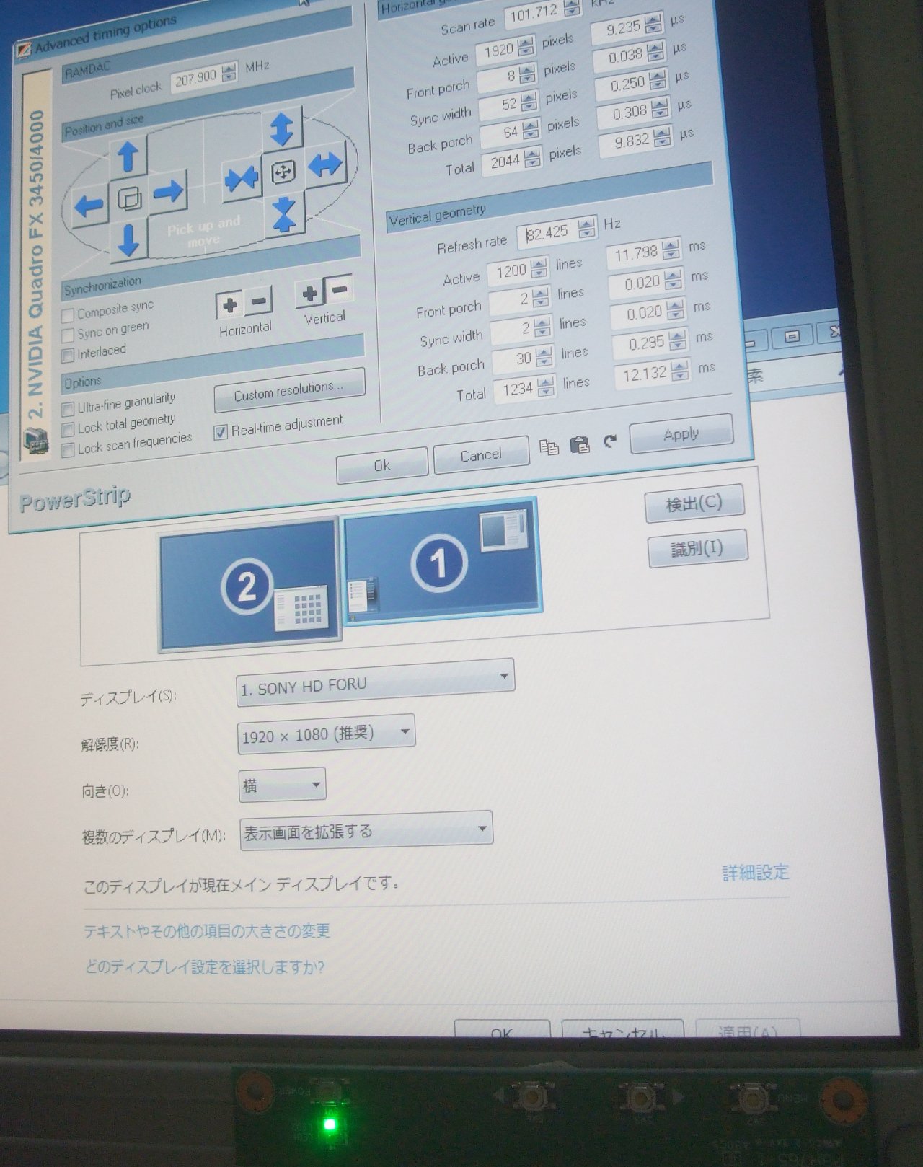Screen dimensions: 923x1167
Task: Move the display position down arrow
Action: click(128, 239)
